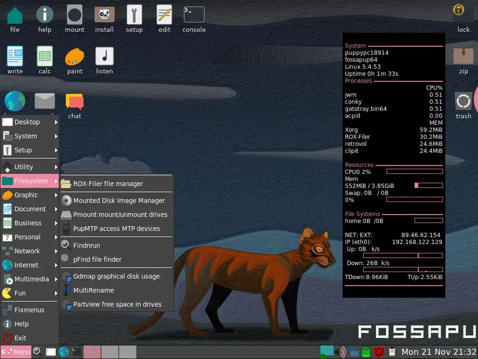478x359 pixels.
Task: Click the red shield firewall tray icon
Action: pyautogui.click(x=379, y=352)
